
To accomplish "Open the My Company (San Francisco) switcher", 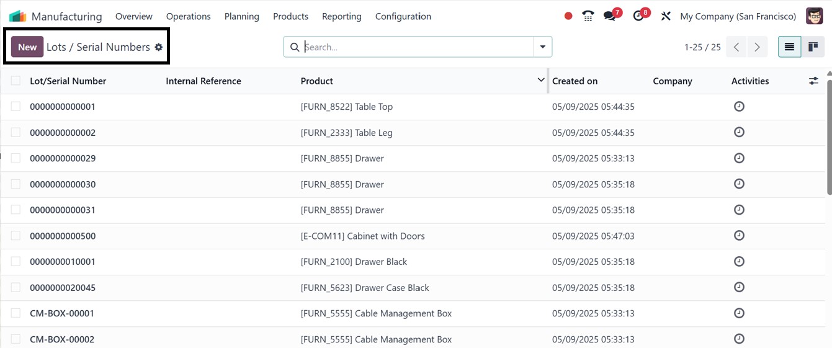I will pos(738,16).
